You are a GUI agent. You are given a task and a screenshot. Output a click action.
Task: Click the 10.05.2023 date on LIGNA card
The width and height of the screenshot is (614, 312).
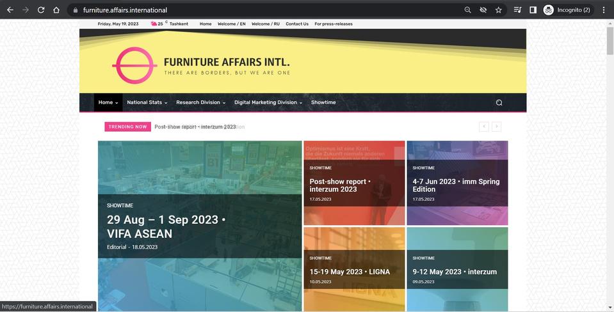coord(320,281)
